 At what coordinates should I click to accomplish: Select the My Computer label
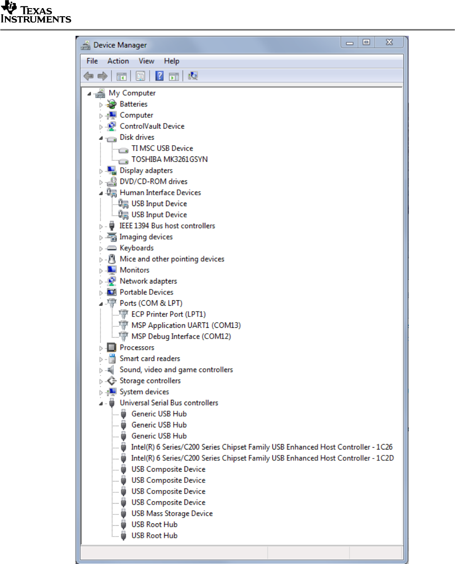coord(132,93)
